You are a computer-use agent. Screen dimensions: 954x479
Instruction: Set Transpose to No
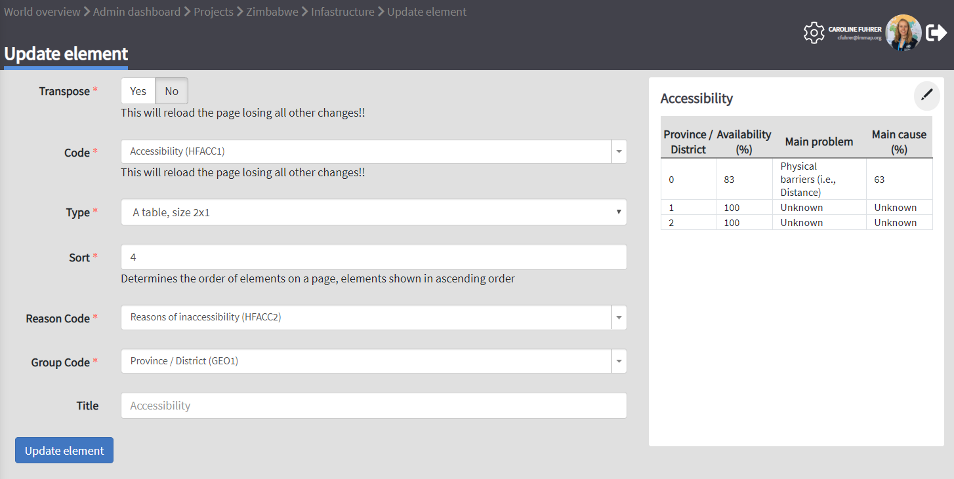[x=171, y=91]
